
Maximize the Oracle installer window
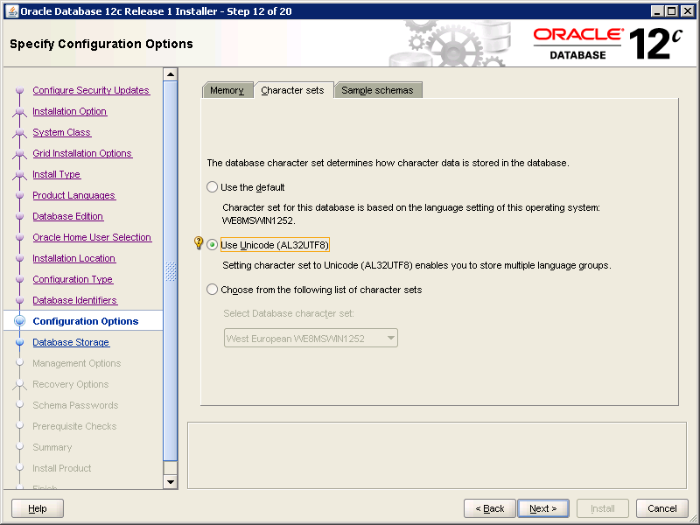click(672, 11)
